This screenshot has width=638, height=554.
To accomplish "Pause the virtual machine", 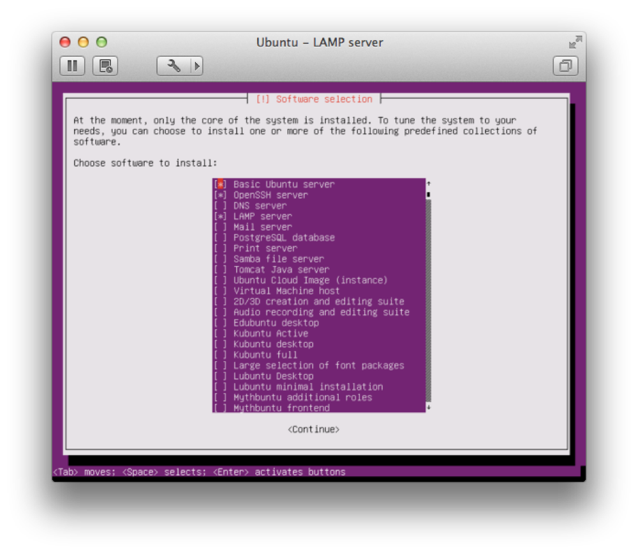I will [72, 66].
